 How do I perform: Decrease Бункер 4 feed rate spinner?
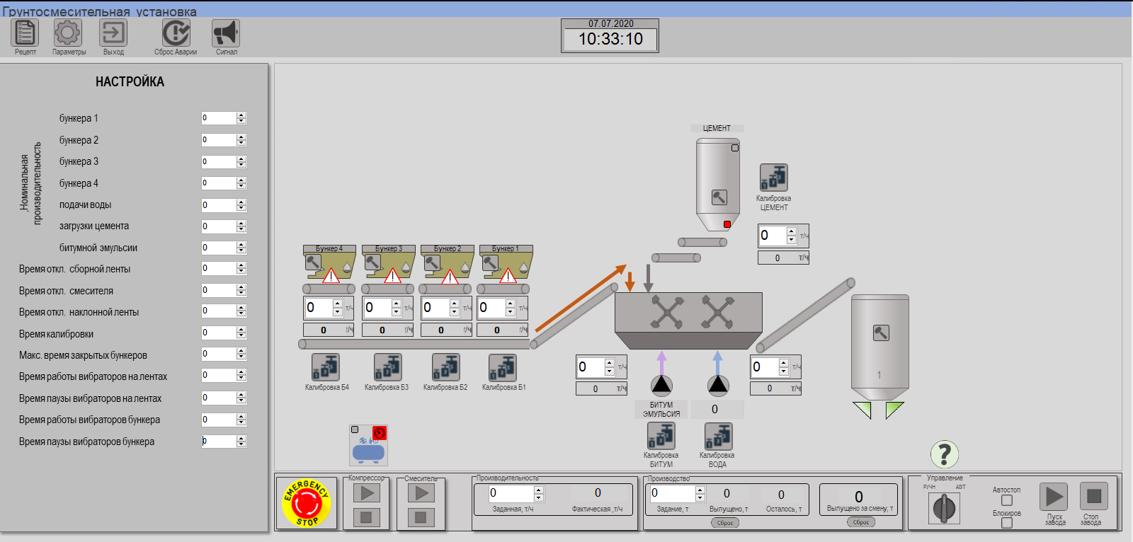coord(338,311)
